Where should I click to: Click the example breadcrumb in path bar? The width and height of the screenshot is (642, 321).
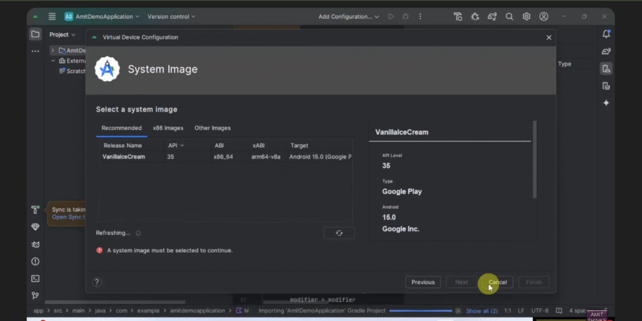[148, 311]
